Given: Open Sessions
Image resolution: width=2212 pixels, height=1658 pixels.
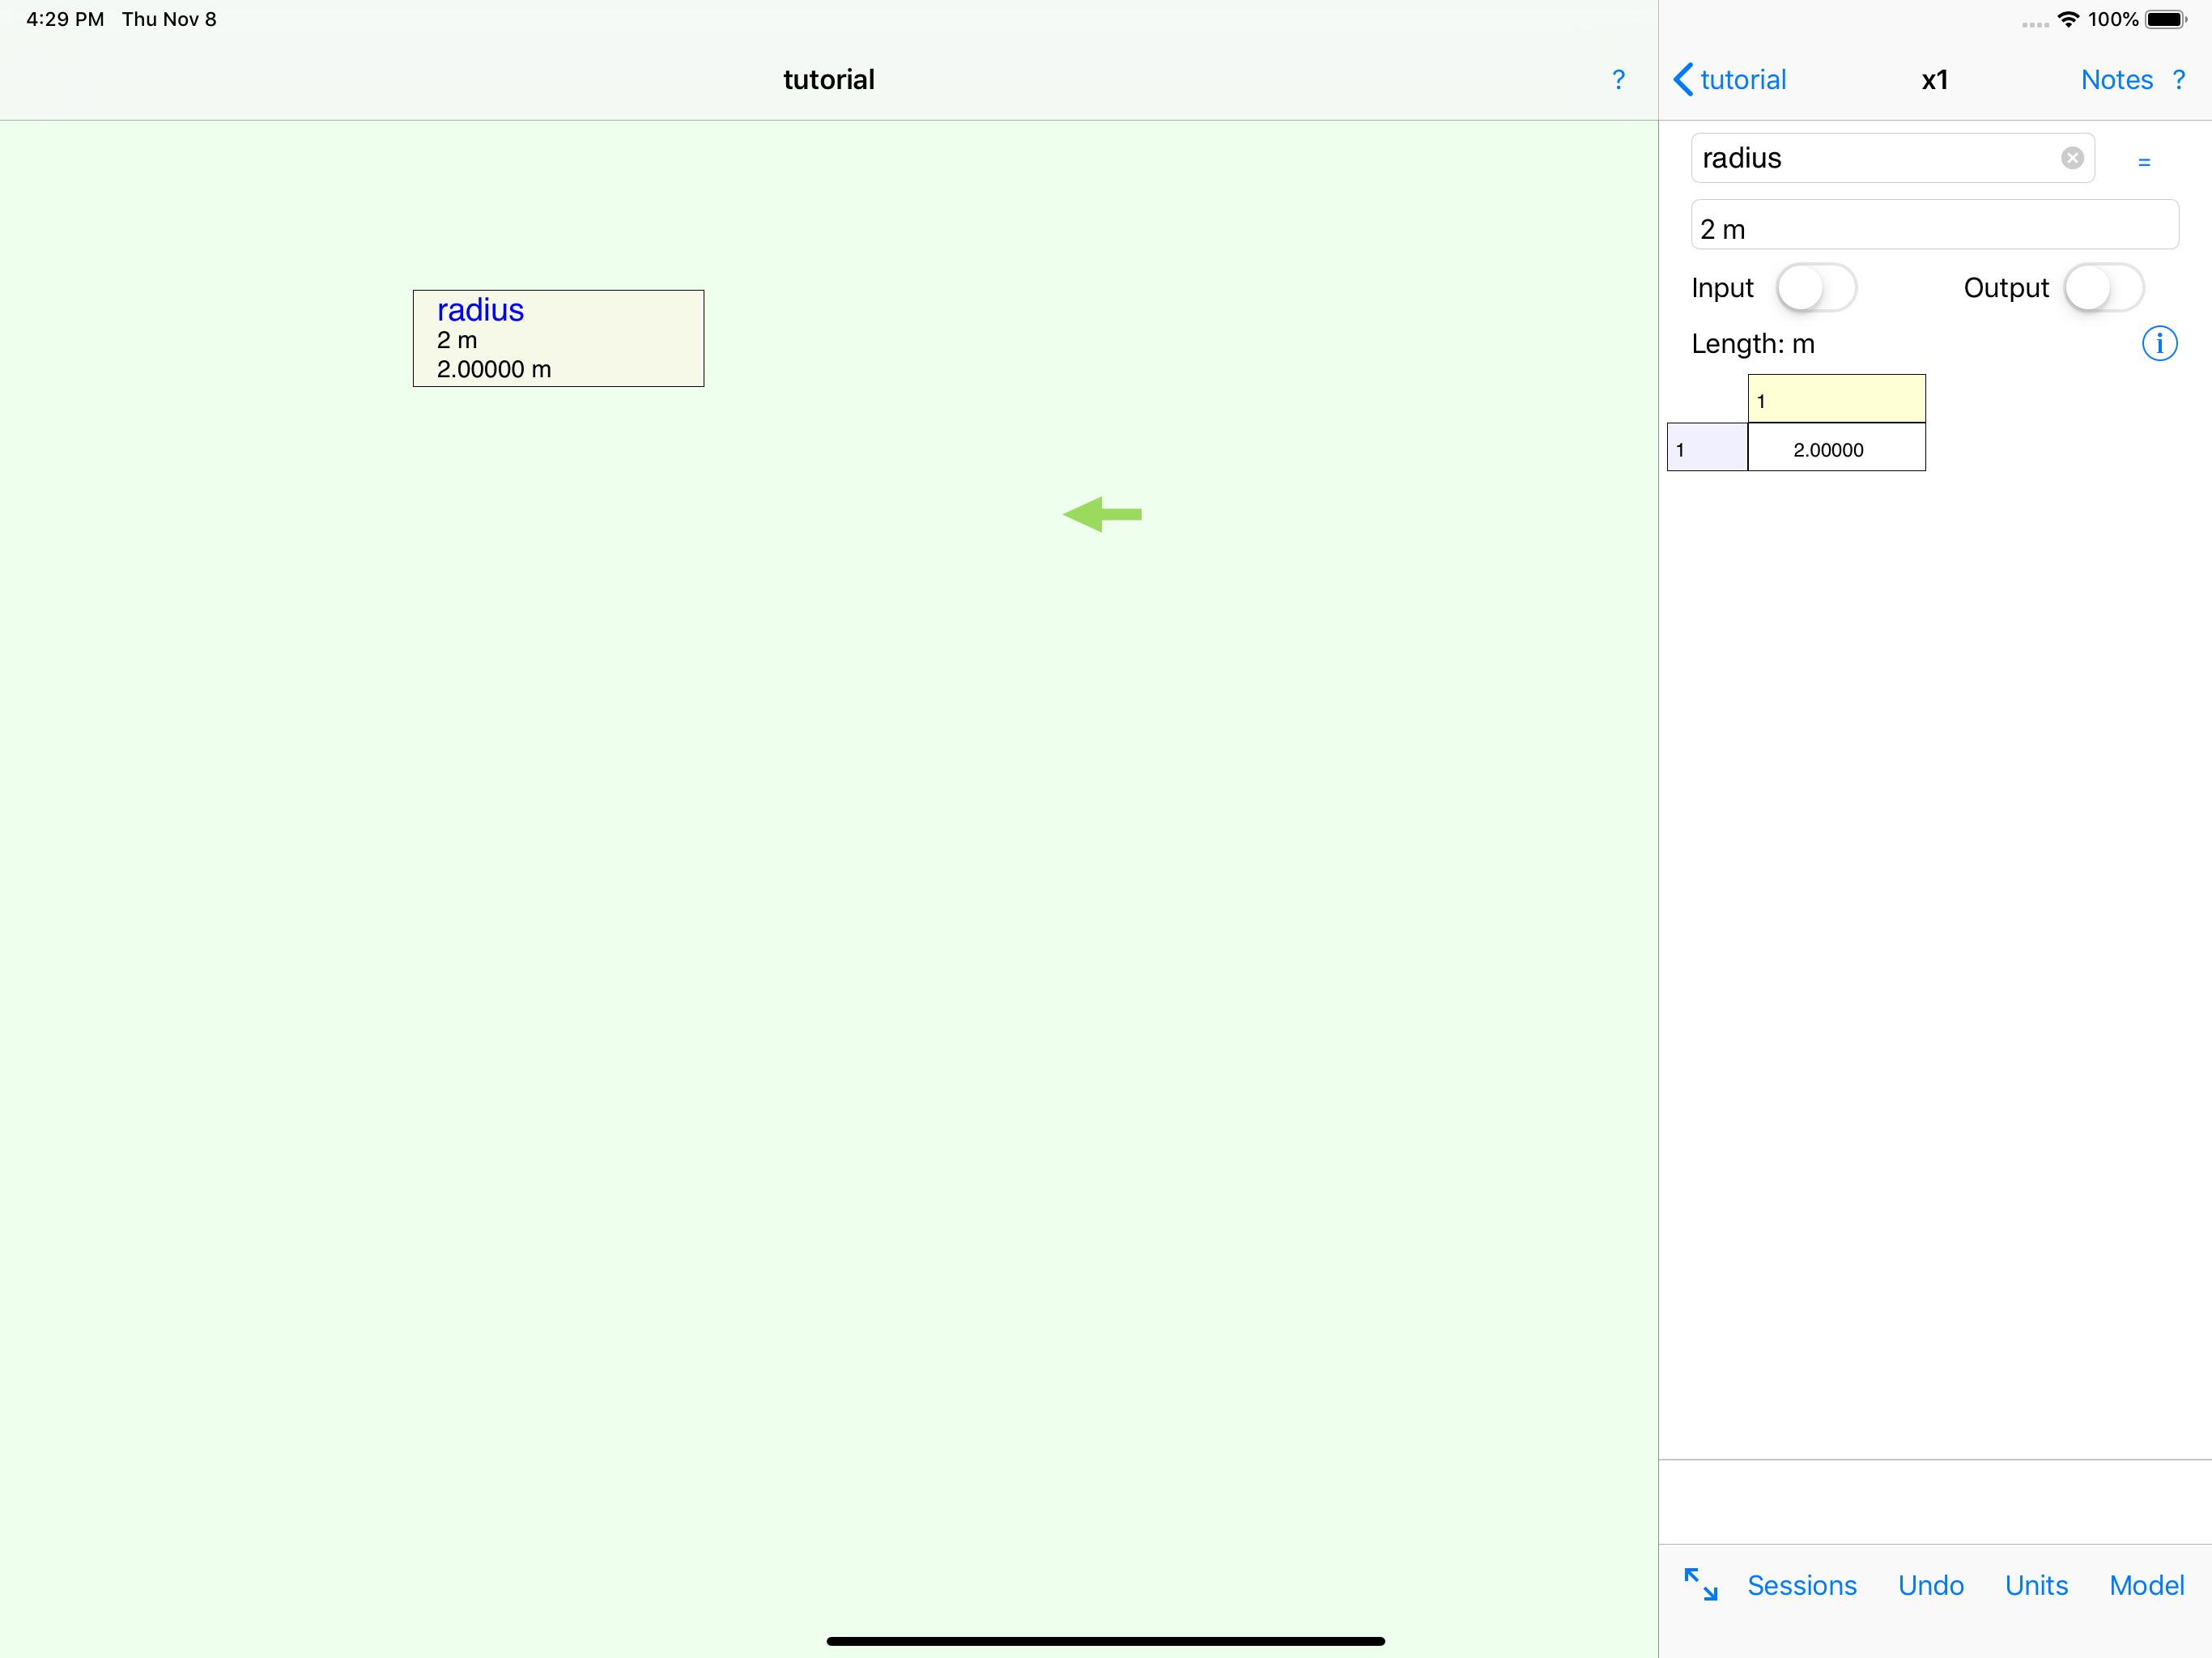Looking at the screenshot, I should [x=1801, y=1586].
